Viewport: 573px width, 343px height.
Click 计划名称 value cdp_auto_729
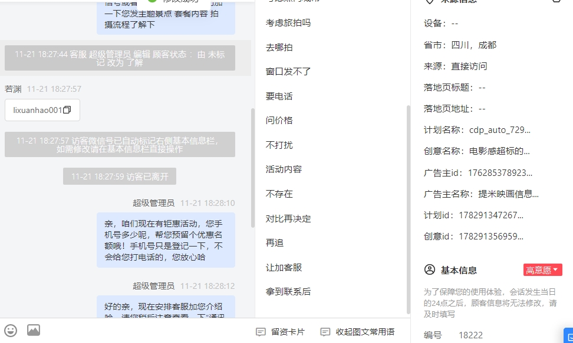pos(499,130)
